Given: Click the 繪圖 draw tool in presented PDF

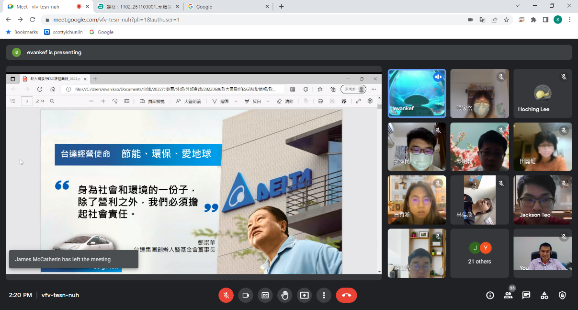Looking at the screenshot, I should (x=221, y=101).
